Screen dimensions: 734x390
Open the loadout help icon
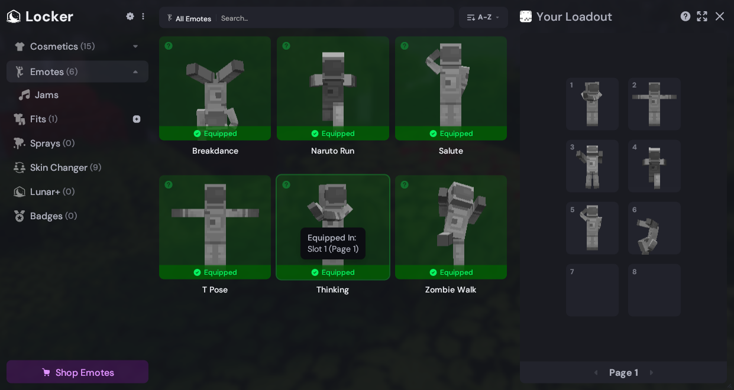coord(686,17)
